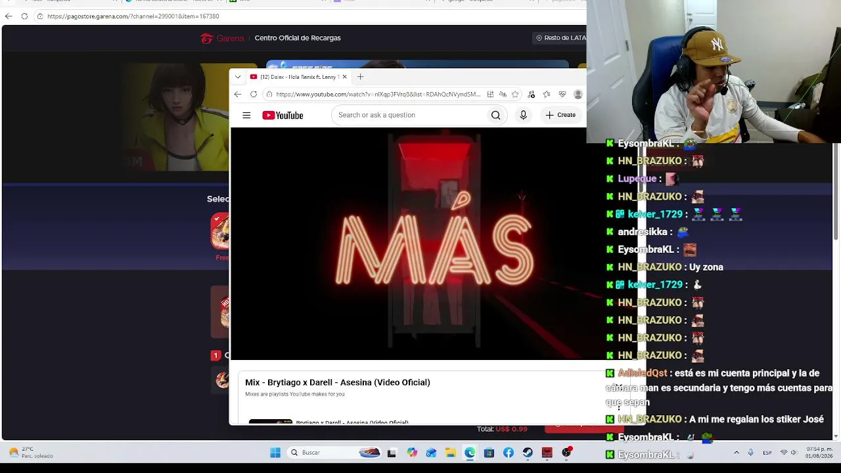Switch the ESP keyboard language
The height and width of the screenshot is (473, 841).
click(767, 453)
